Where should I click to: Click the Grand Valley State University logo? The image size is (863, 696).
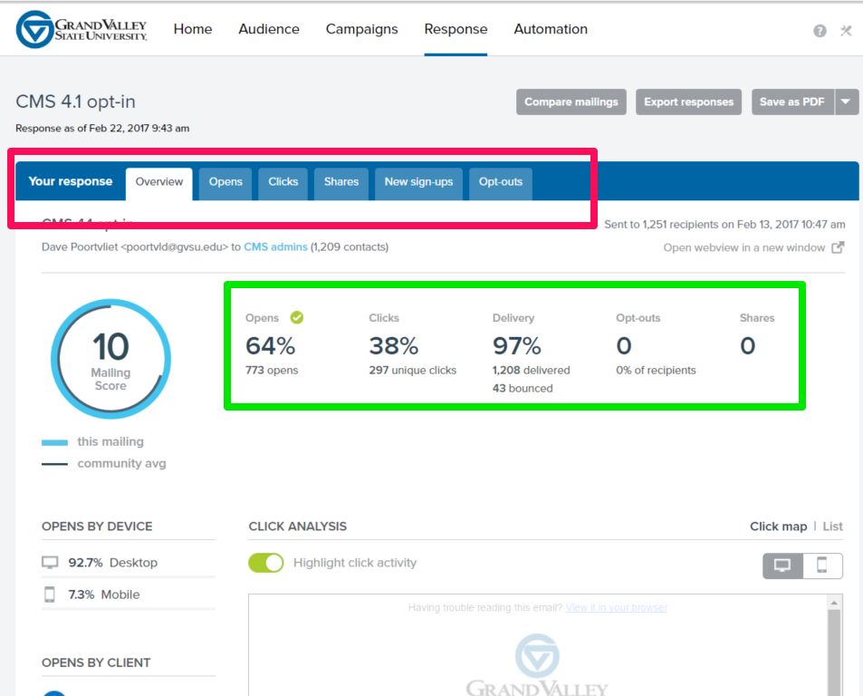pyautogui.click(x=82, y=29)
